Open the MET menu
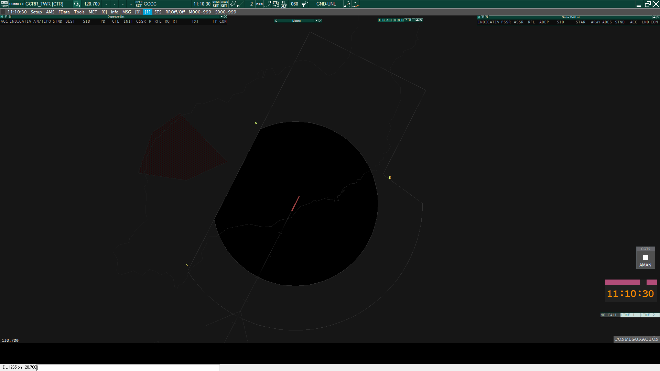The height and width of the screenshot is (371, 660). (x=93, y=12)
